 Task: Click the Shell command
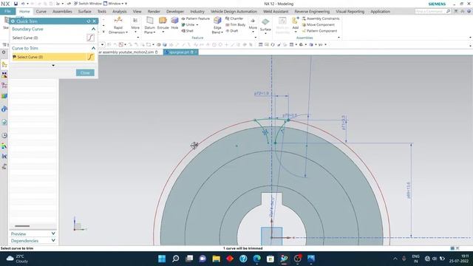pyautogui.click(x=187, y=31)
